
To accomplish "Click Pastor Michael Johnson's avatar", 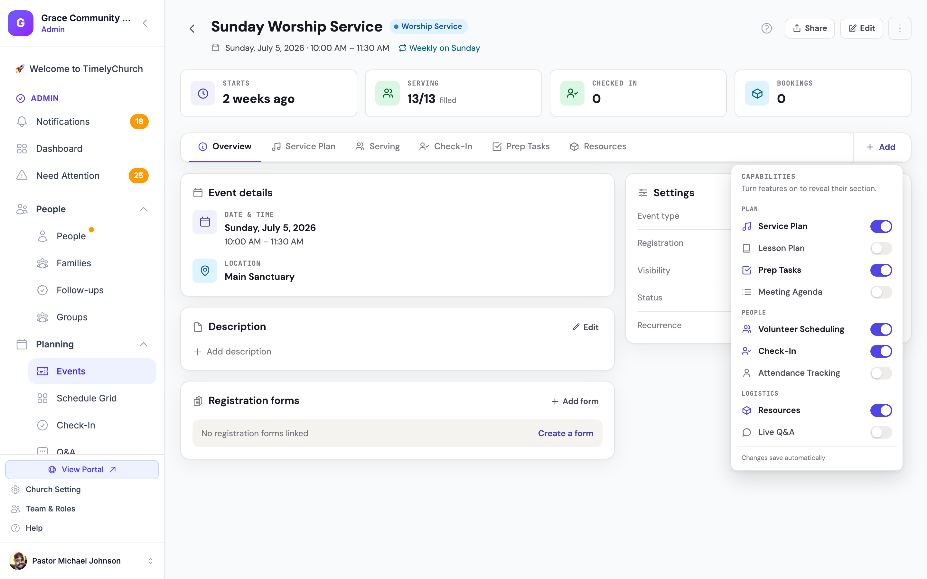I will [x=18, y=561].
